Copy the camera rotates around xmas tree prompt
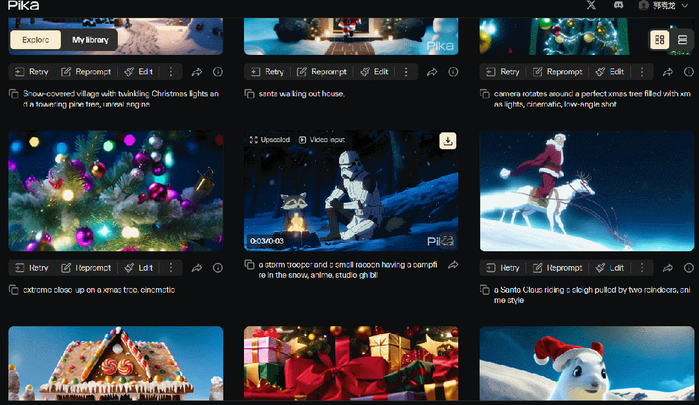The image size is (699, 405). [485, 94]
